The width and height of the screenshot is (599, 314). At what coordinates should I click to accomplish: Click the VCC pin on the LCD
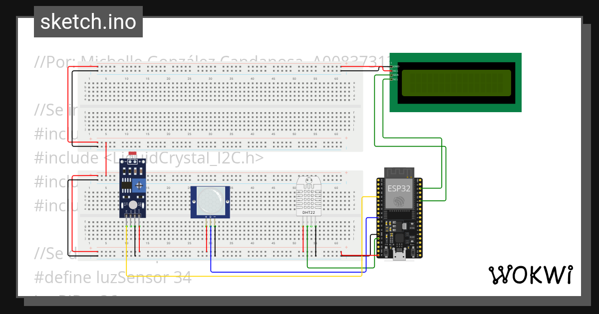pos(392,71)
